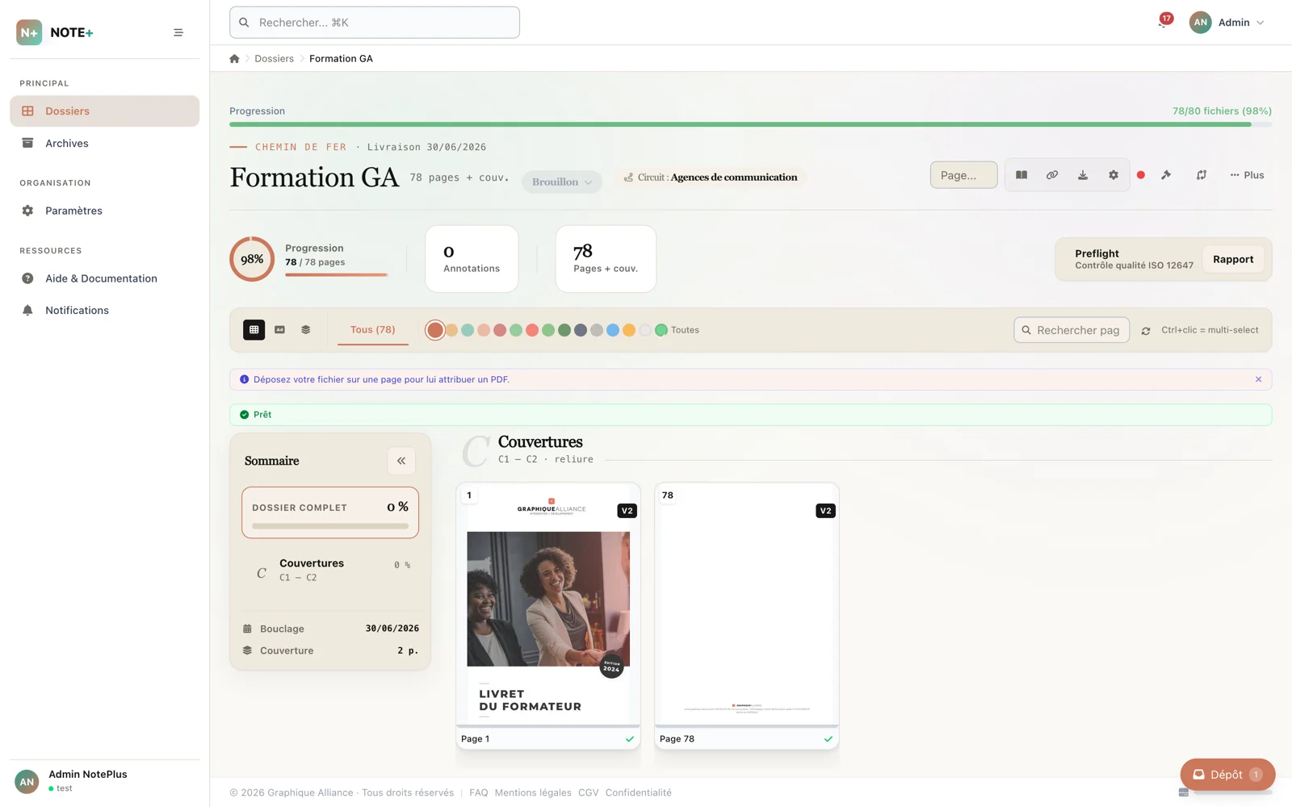Screen dimensions: 1292x807
Task: Select Couvertures C1 – C2 in Sommaire
Action: pos(330,571)
